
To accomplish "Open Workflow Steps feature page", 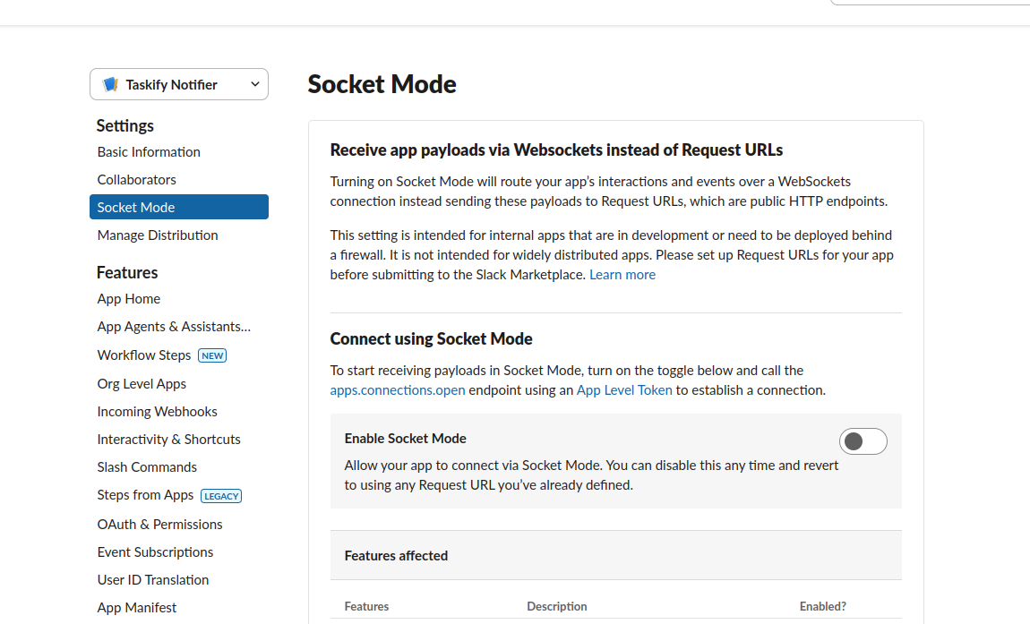I will click(144, 355).
